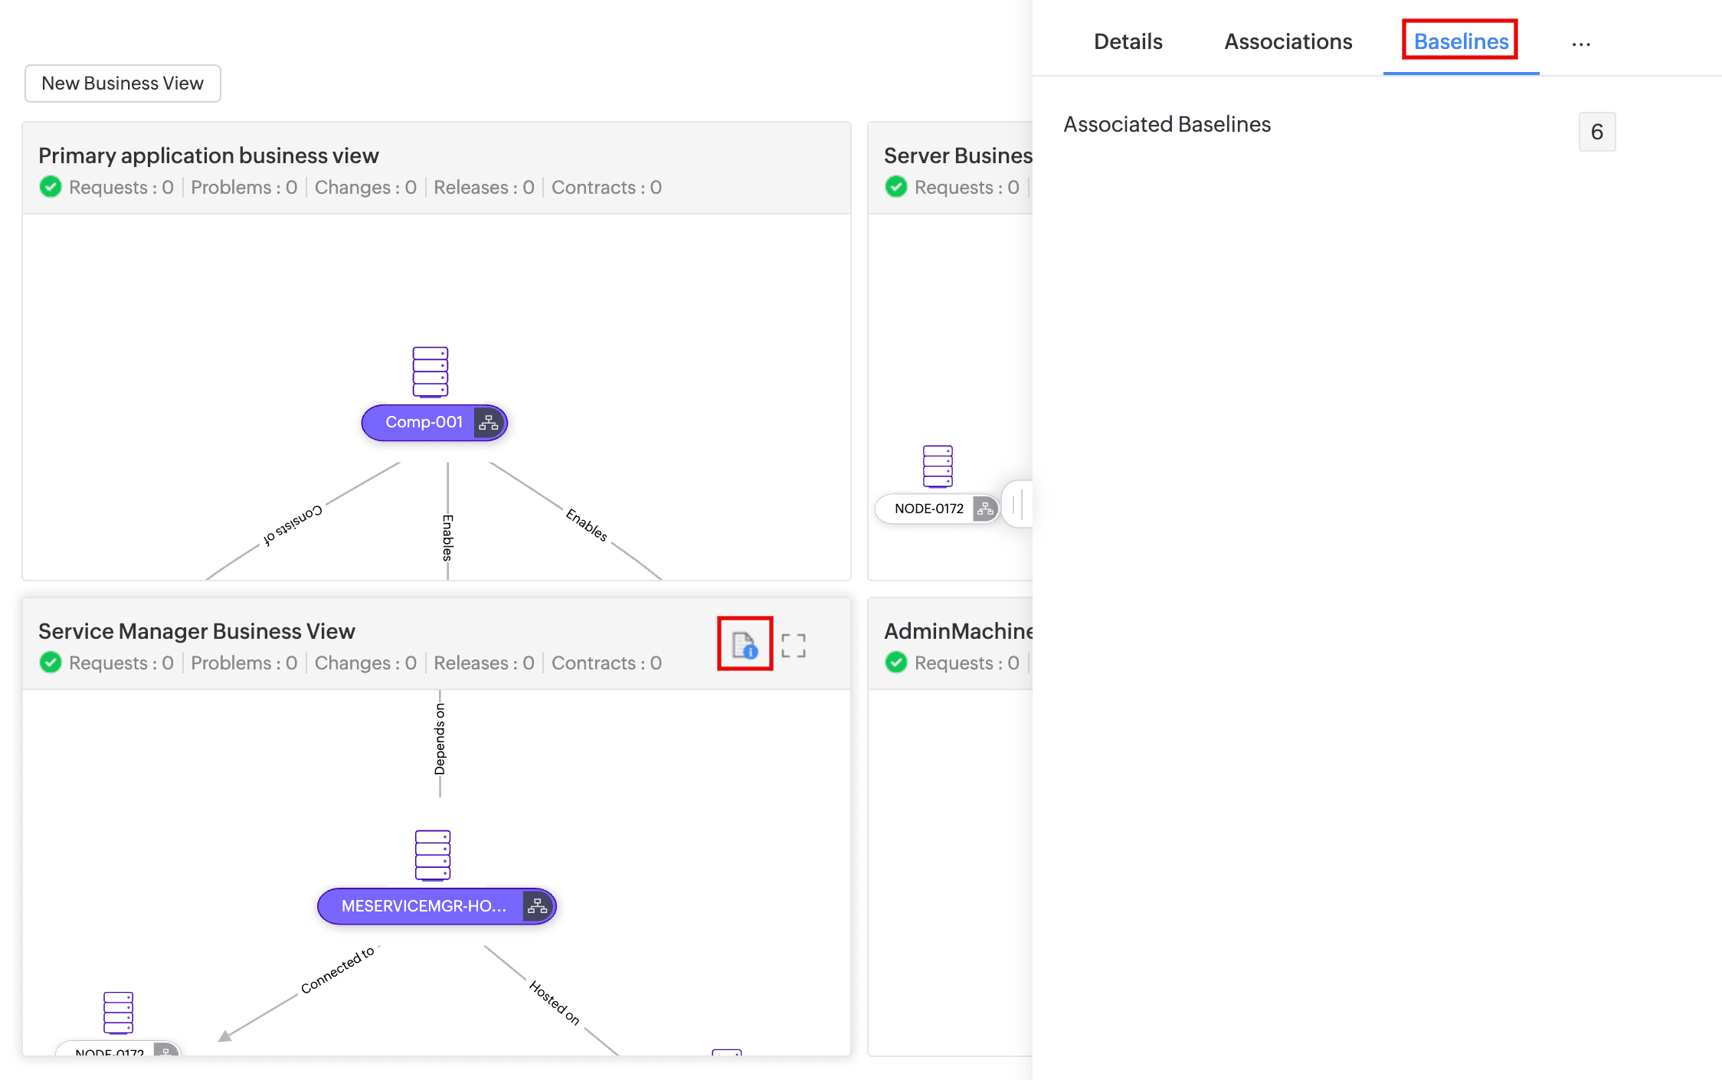
Task: Click server icon above Comp-001
Action: point(430,372)
